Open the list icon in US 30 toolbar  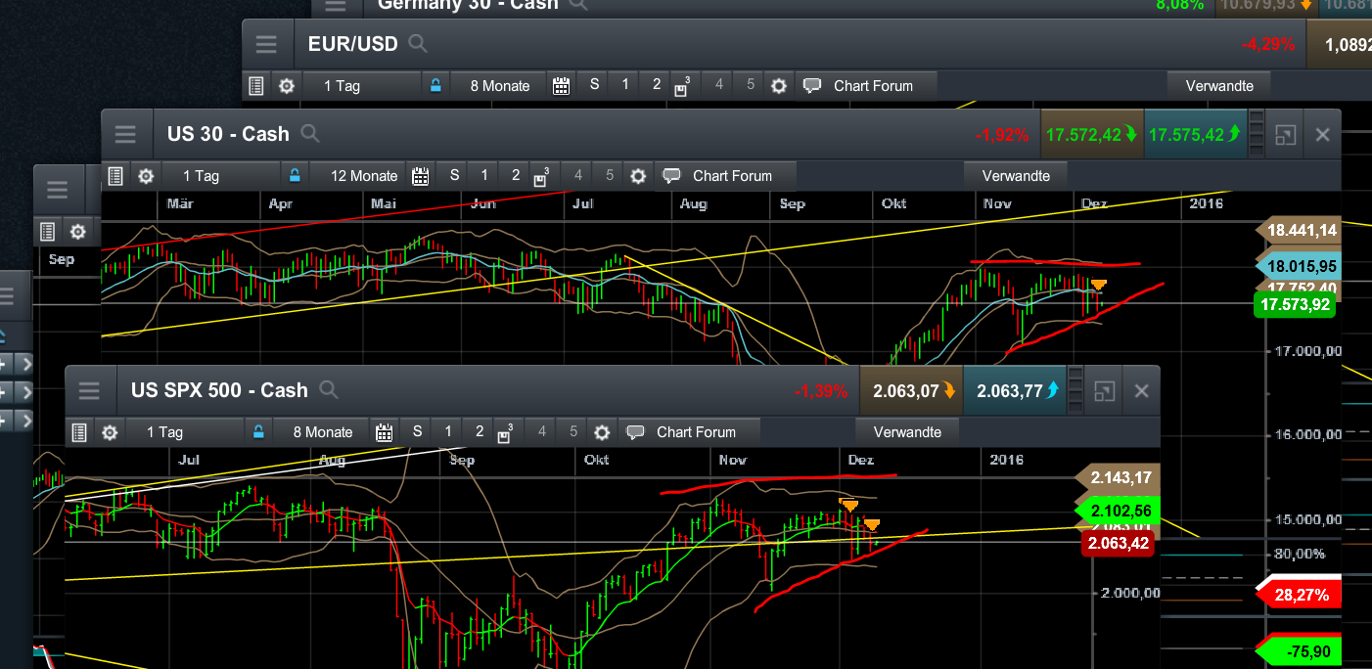pyautogui.click(x=116, y=176)
